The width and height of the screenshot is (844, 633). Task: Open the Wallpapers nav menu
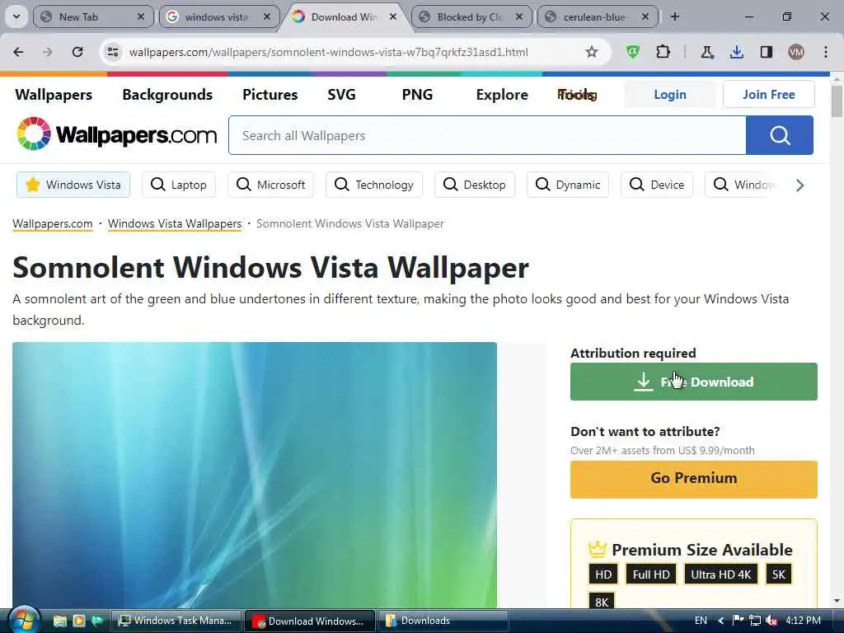click(x=54, y=95)
